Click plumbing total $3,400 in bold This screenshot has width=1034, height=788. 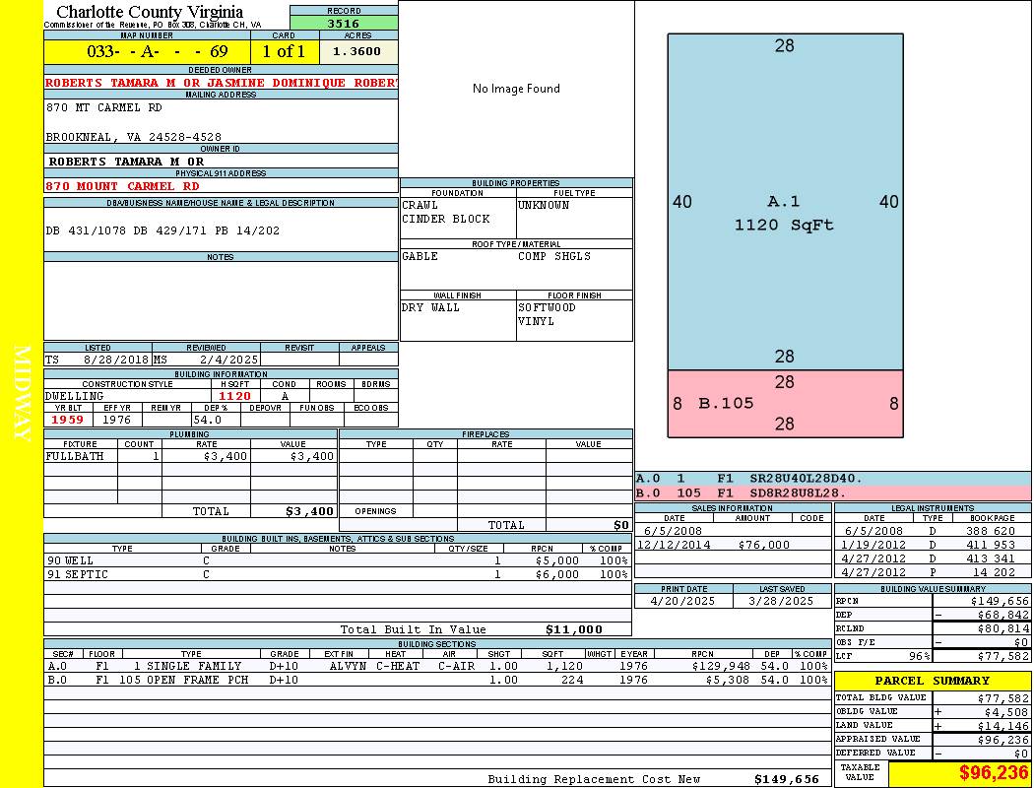(309, 511)
